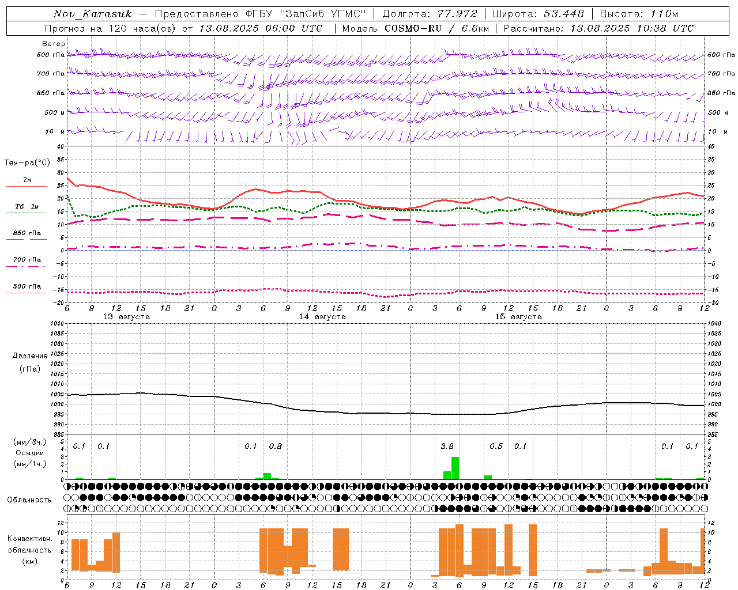Click the 15 августа date label

pos(518,317)
